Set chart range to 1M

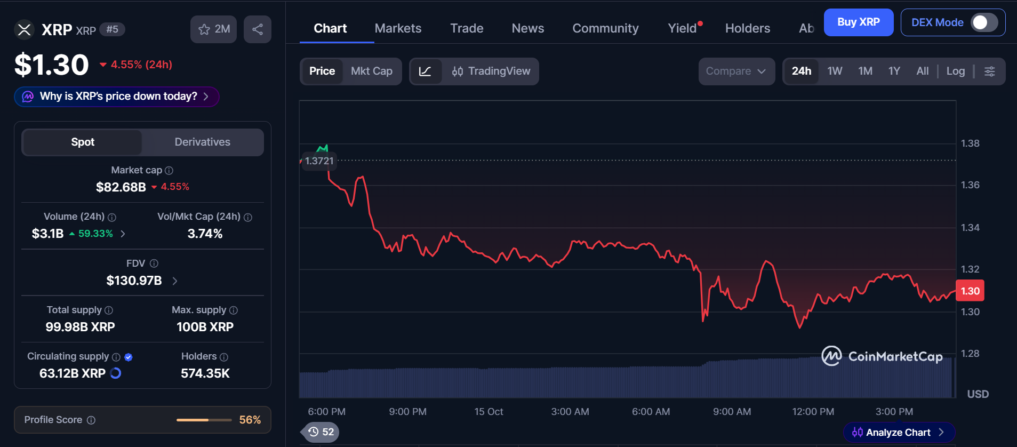coord(866,71)
